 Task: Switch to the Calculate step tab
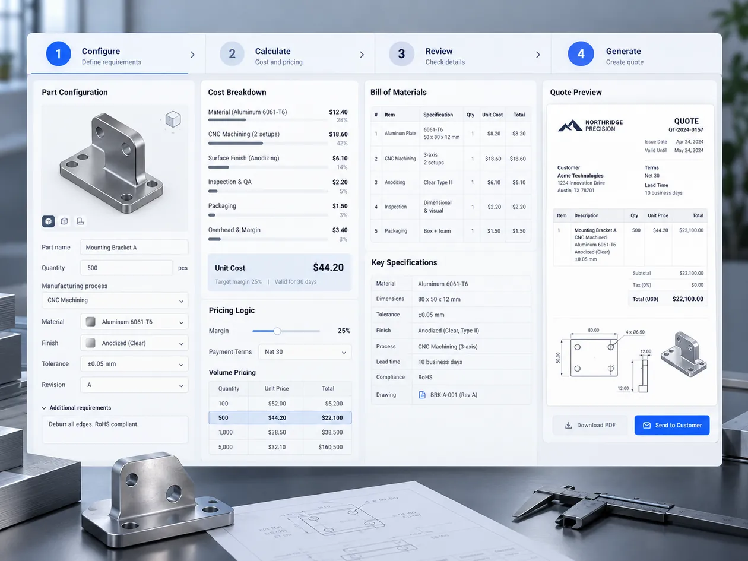click(x=290, y=54)
